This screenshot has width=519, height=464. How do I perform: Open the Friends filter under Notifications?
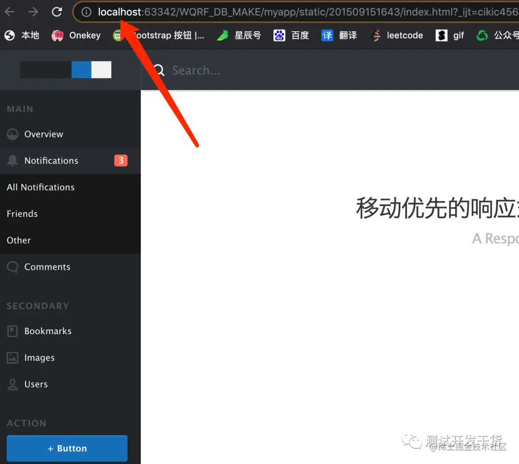22,213
